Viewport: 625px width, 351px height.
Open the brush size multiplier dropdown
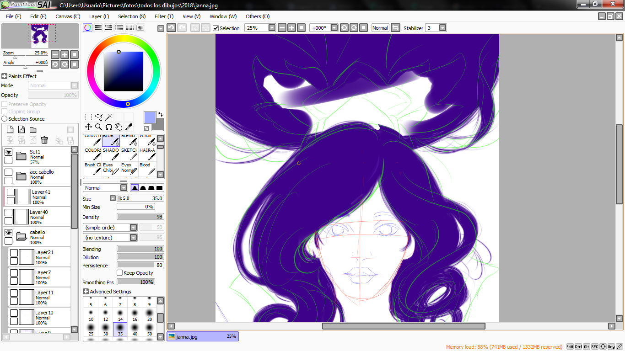coord(113,198)
